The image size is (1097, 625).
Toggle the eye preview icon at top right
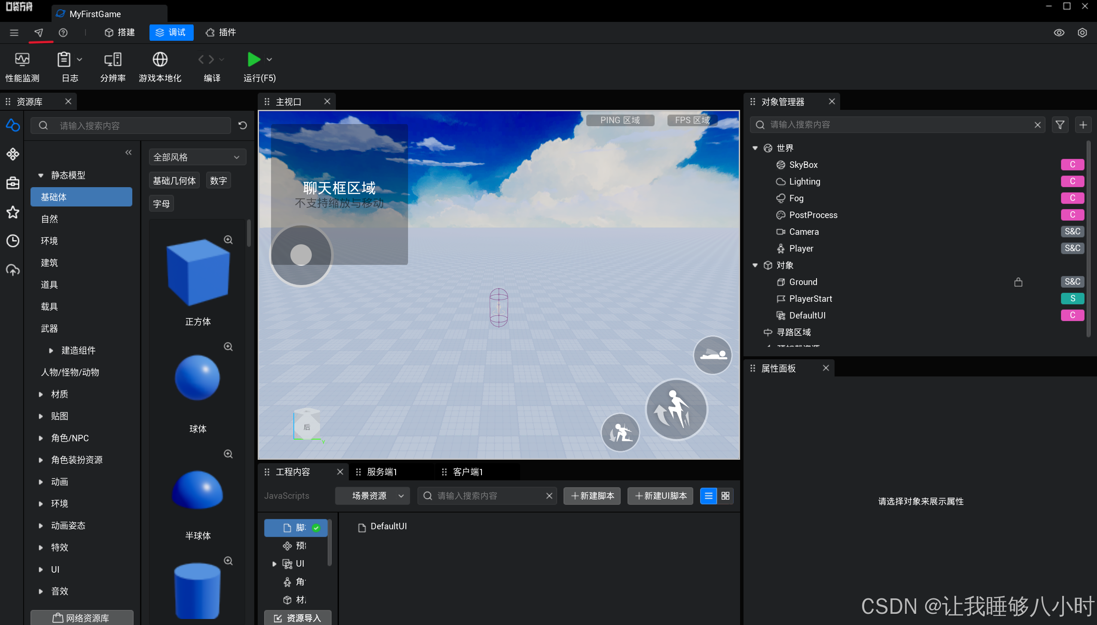(1059, 33)
